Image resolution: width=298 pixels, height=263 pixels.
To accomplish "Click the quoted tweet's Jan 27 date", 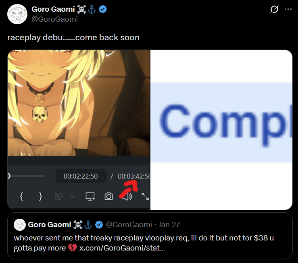I will tap(169, 225).
